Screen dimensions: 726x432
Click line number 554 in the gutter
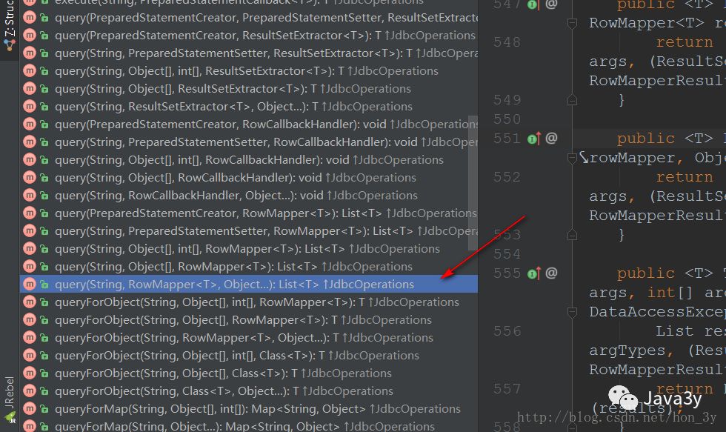(507, 254)
